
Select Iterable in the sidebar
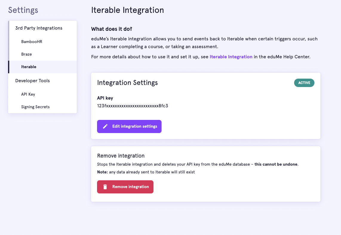pos(29,67)
